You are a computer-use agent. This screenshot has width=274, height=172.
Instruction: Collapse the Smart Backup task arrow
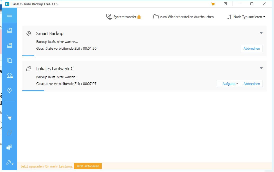coord(261,33)
